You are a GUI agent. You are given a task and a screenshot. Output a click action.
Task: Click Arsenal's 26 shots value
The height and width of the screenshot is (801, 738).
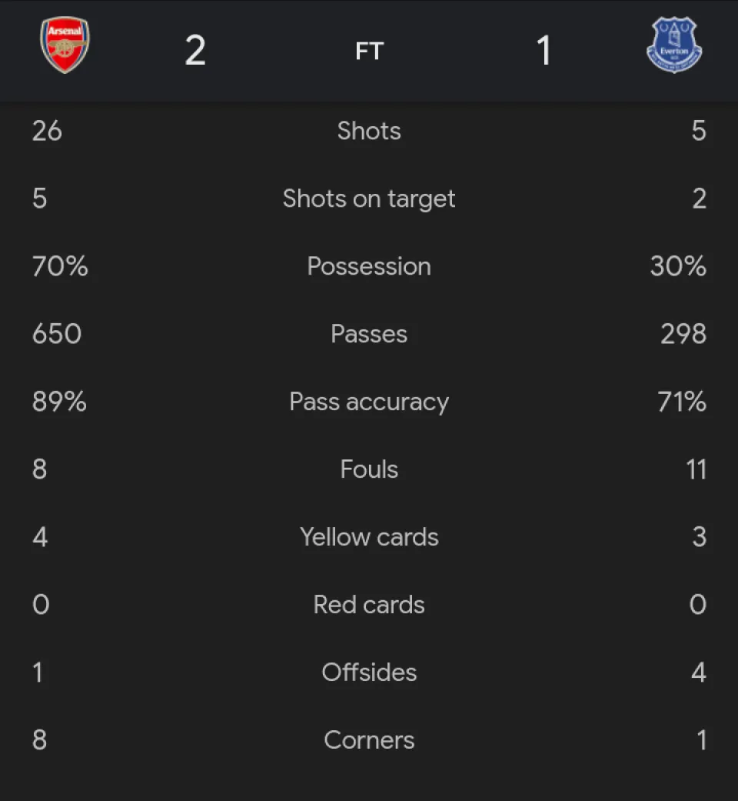click(x=47, y=131)
